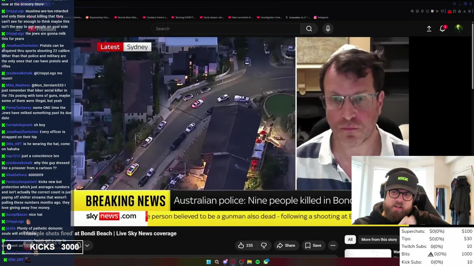
Task: Open the Instagram bookmark
Action: (321, 17)
